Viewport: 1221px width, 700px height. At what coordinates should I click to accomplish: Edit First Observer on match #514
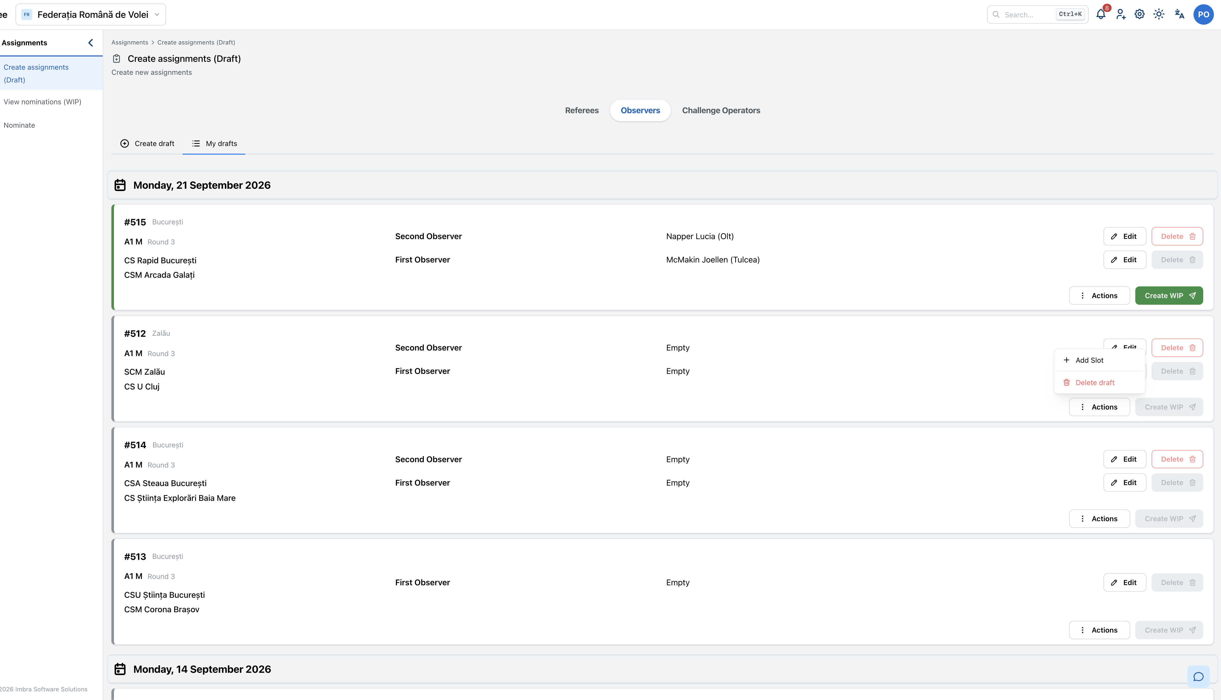1124,483
